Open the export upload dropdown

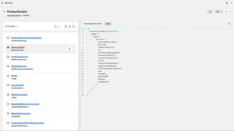click(x=57, y=26)
